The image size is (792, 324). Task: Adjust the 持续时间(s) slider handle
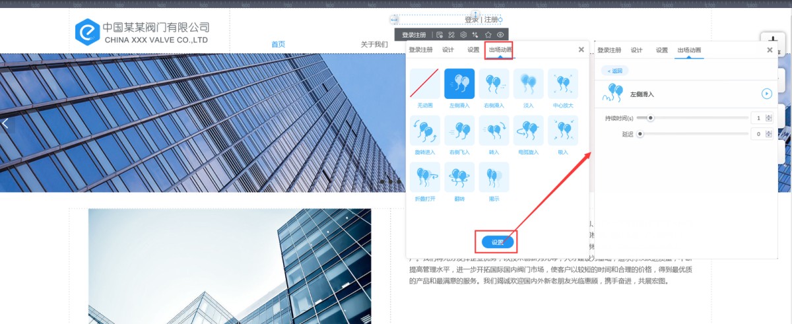[x=651, y=118]
